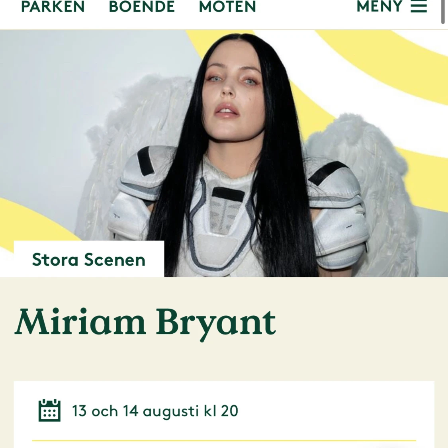Screen dimensions: 448x448
Task: Go to the BOENDE section
Action: [142, 7]
